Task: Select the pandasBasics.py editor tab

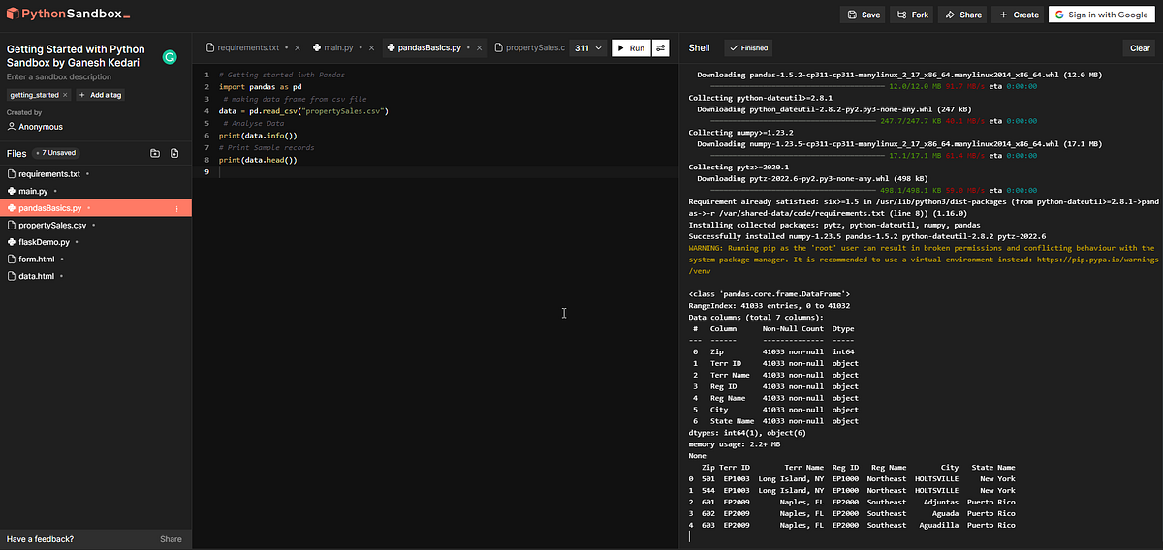Action: click(x=427, y=47)
